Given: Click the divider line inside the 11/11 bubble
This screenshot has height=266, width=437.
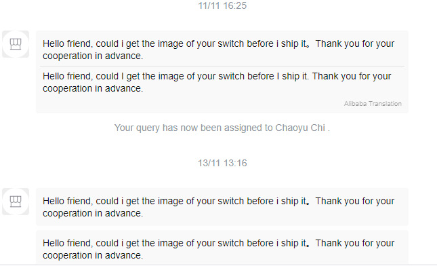Looking at the screenshot, I should click(x=222, y=66).
